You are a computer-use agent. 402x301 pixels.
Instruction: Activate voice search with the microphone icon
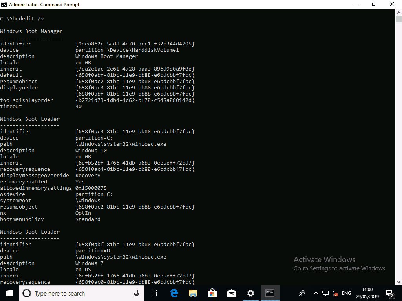[x=136, y=293]
